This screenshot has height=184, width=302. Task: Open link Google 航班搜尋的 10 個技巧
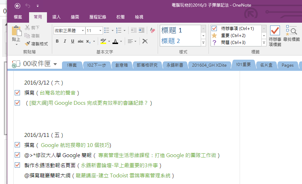[x=75, y=145]
